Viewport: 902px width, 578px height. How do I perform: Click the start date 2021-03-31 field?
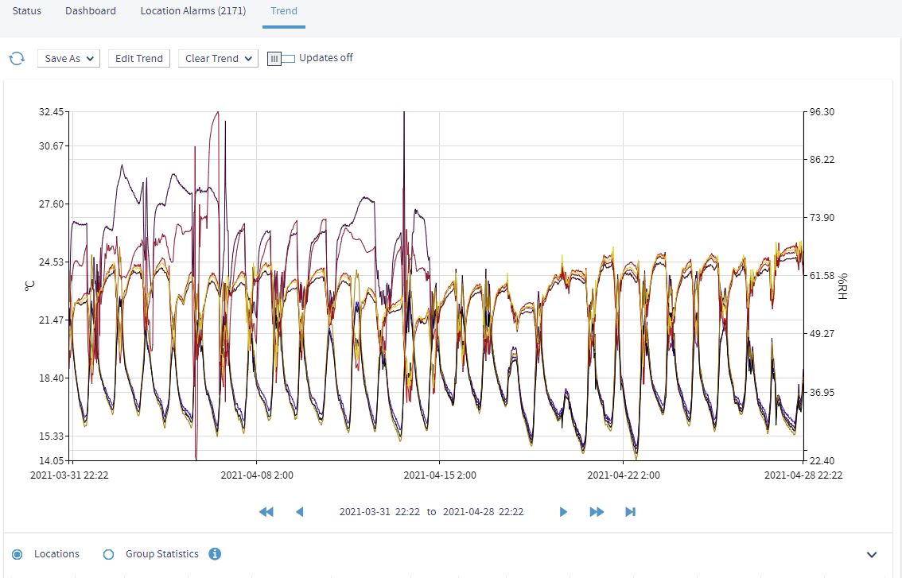[365, 512]
